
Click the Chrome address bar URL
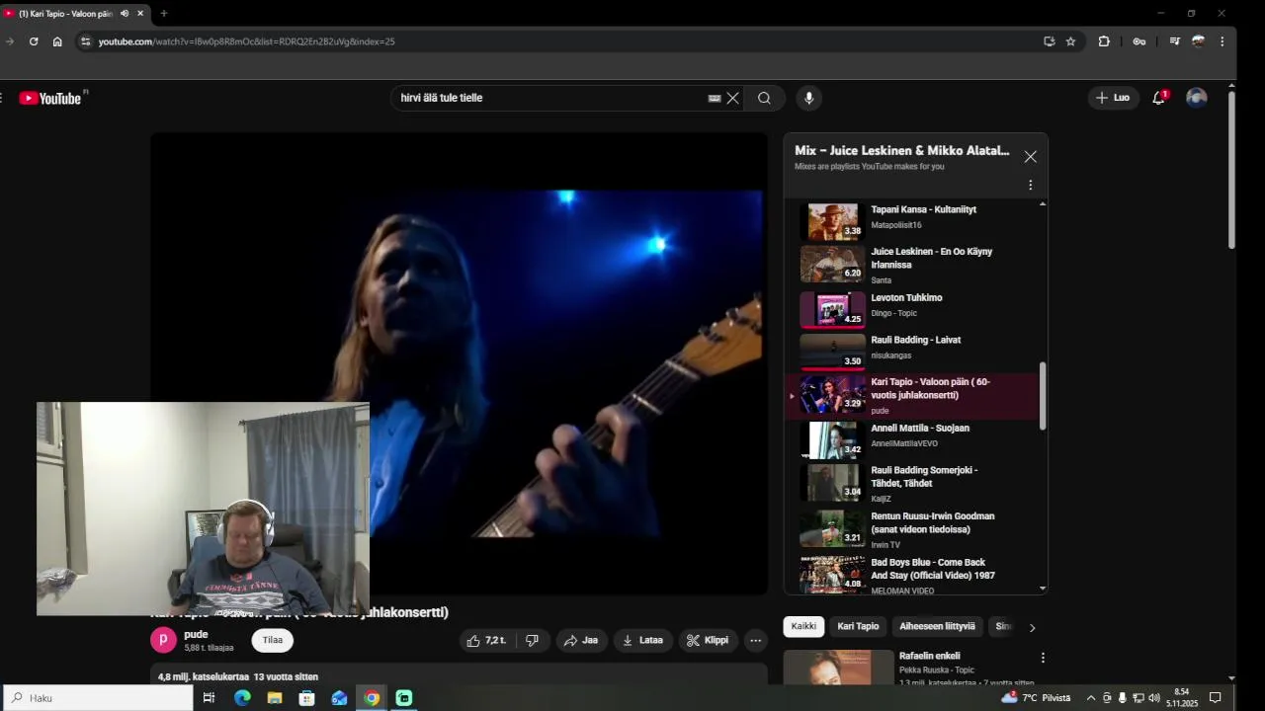[x=247, y=41]
